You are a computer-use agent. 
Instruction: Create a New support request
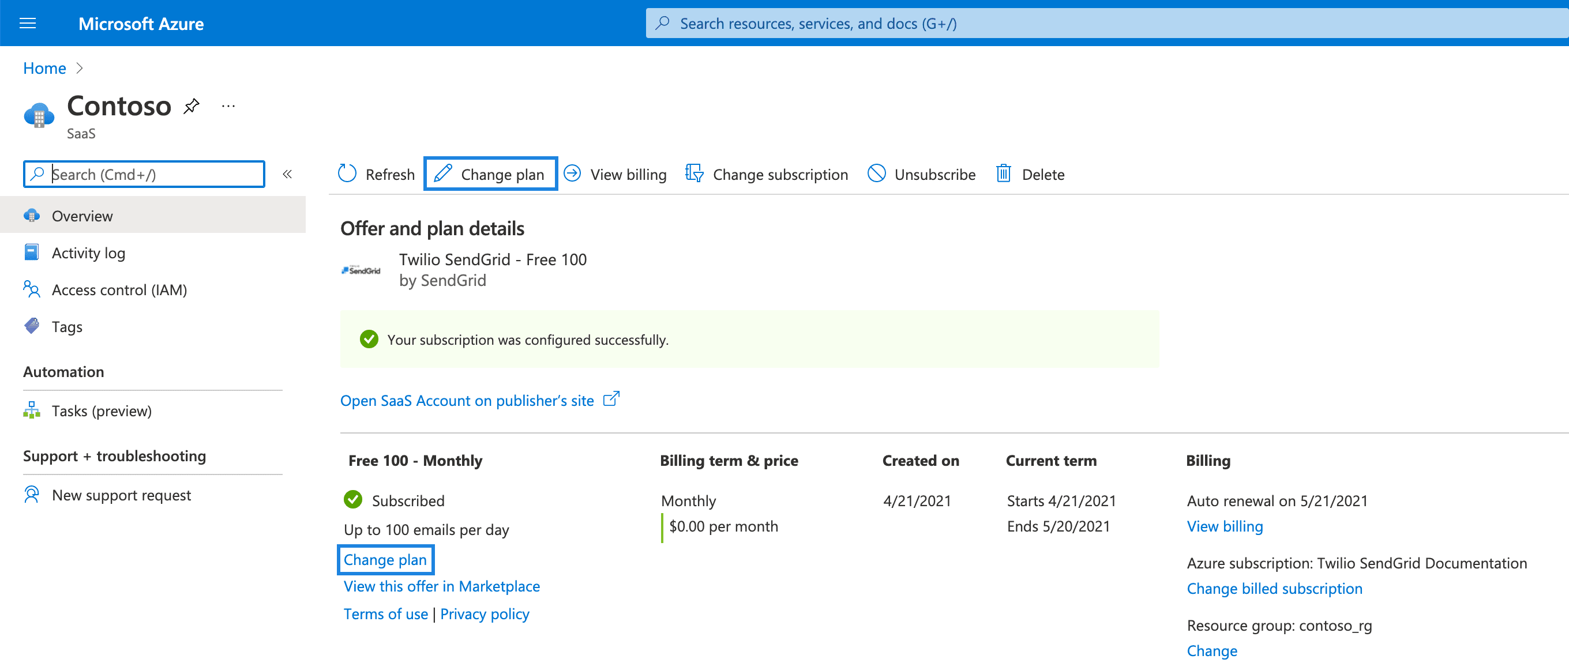tap(121, 495)
